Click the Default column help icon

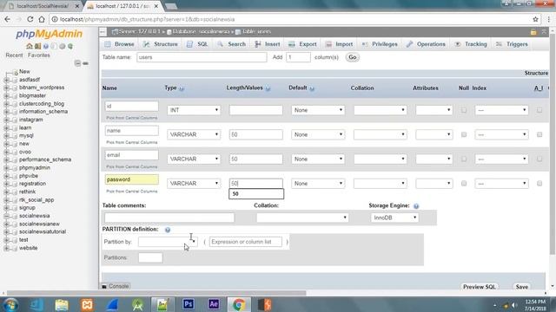312,88
